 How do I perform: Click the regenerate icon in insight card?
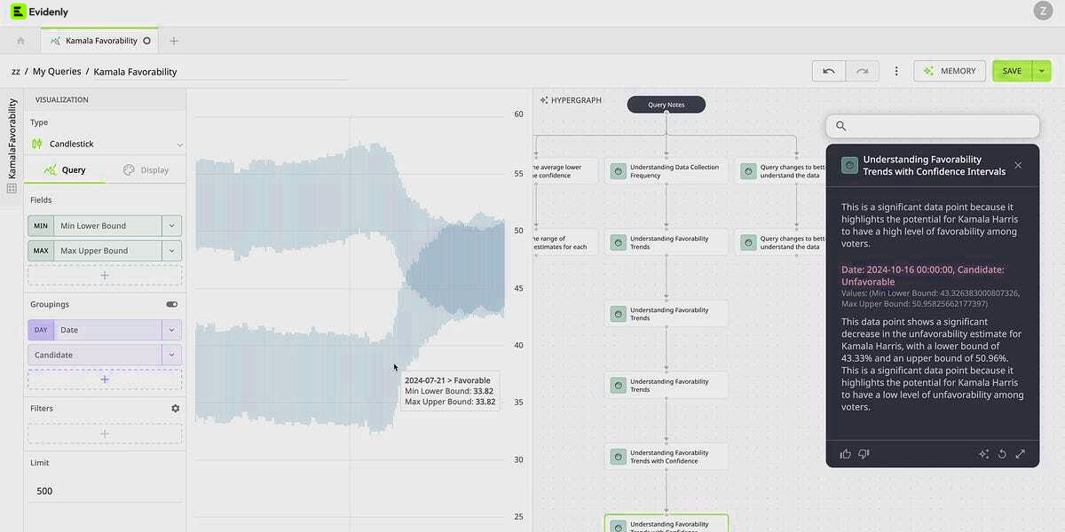(x=1002, y=454)
